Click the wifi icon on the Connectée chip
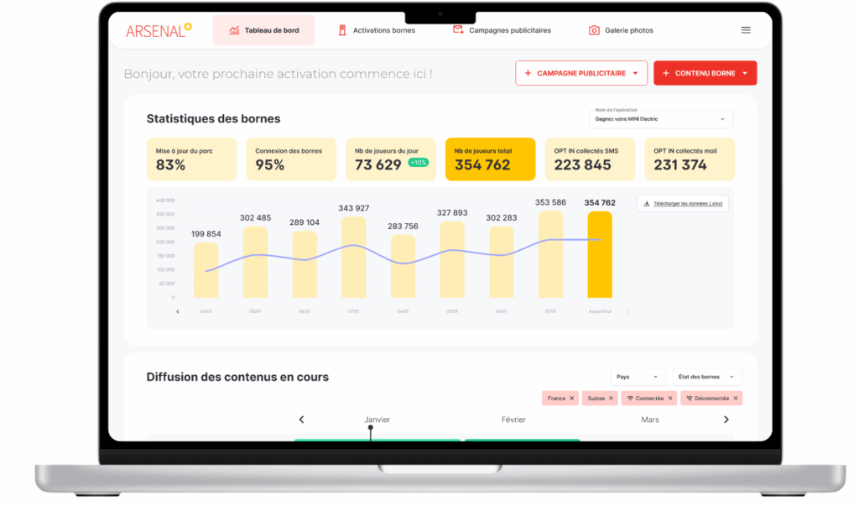The width and height of the screenshot is (859, 506). pos(631,398)
